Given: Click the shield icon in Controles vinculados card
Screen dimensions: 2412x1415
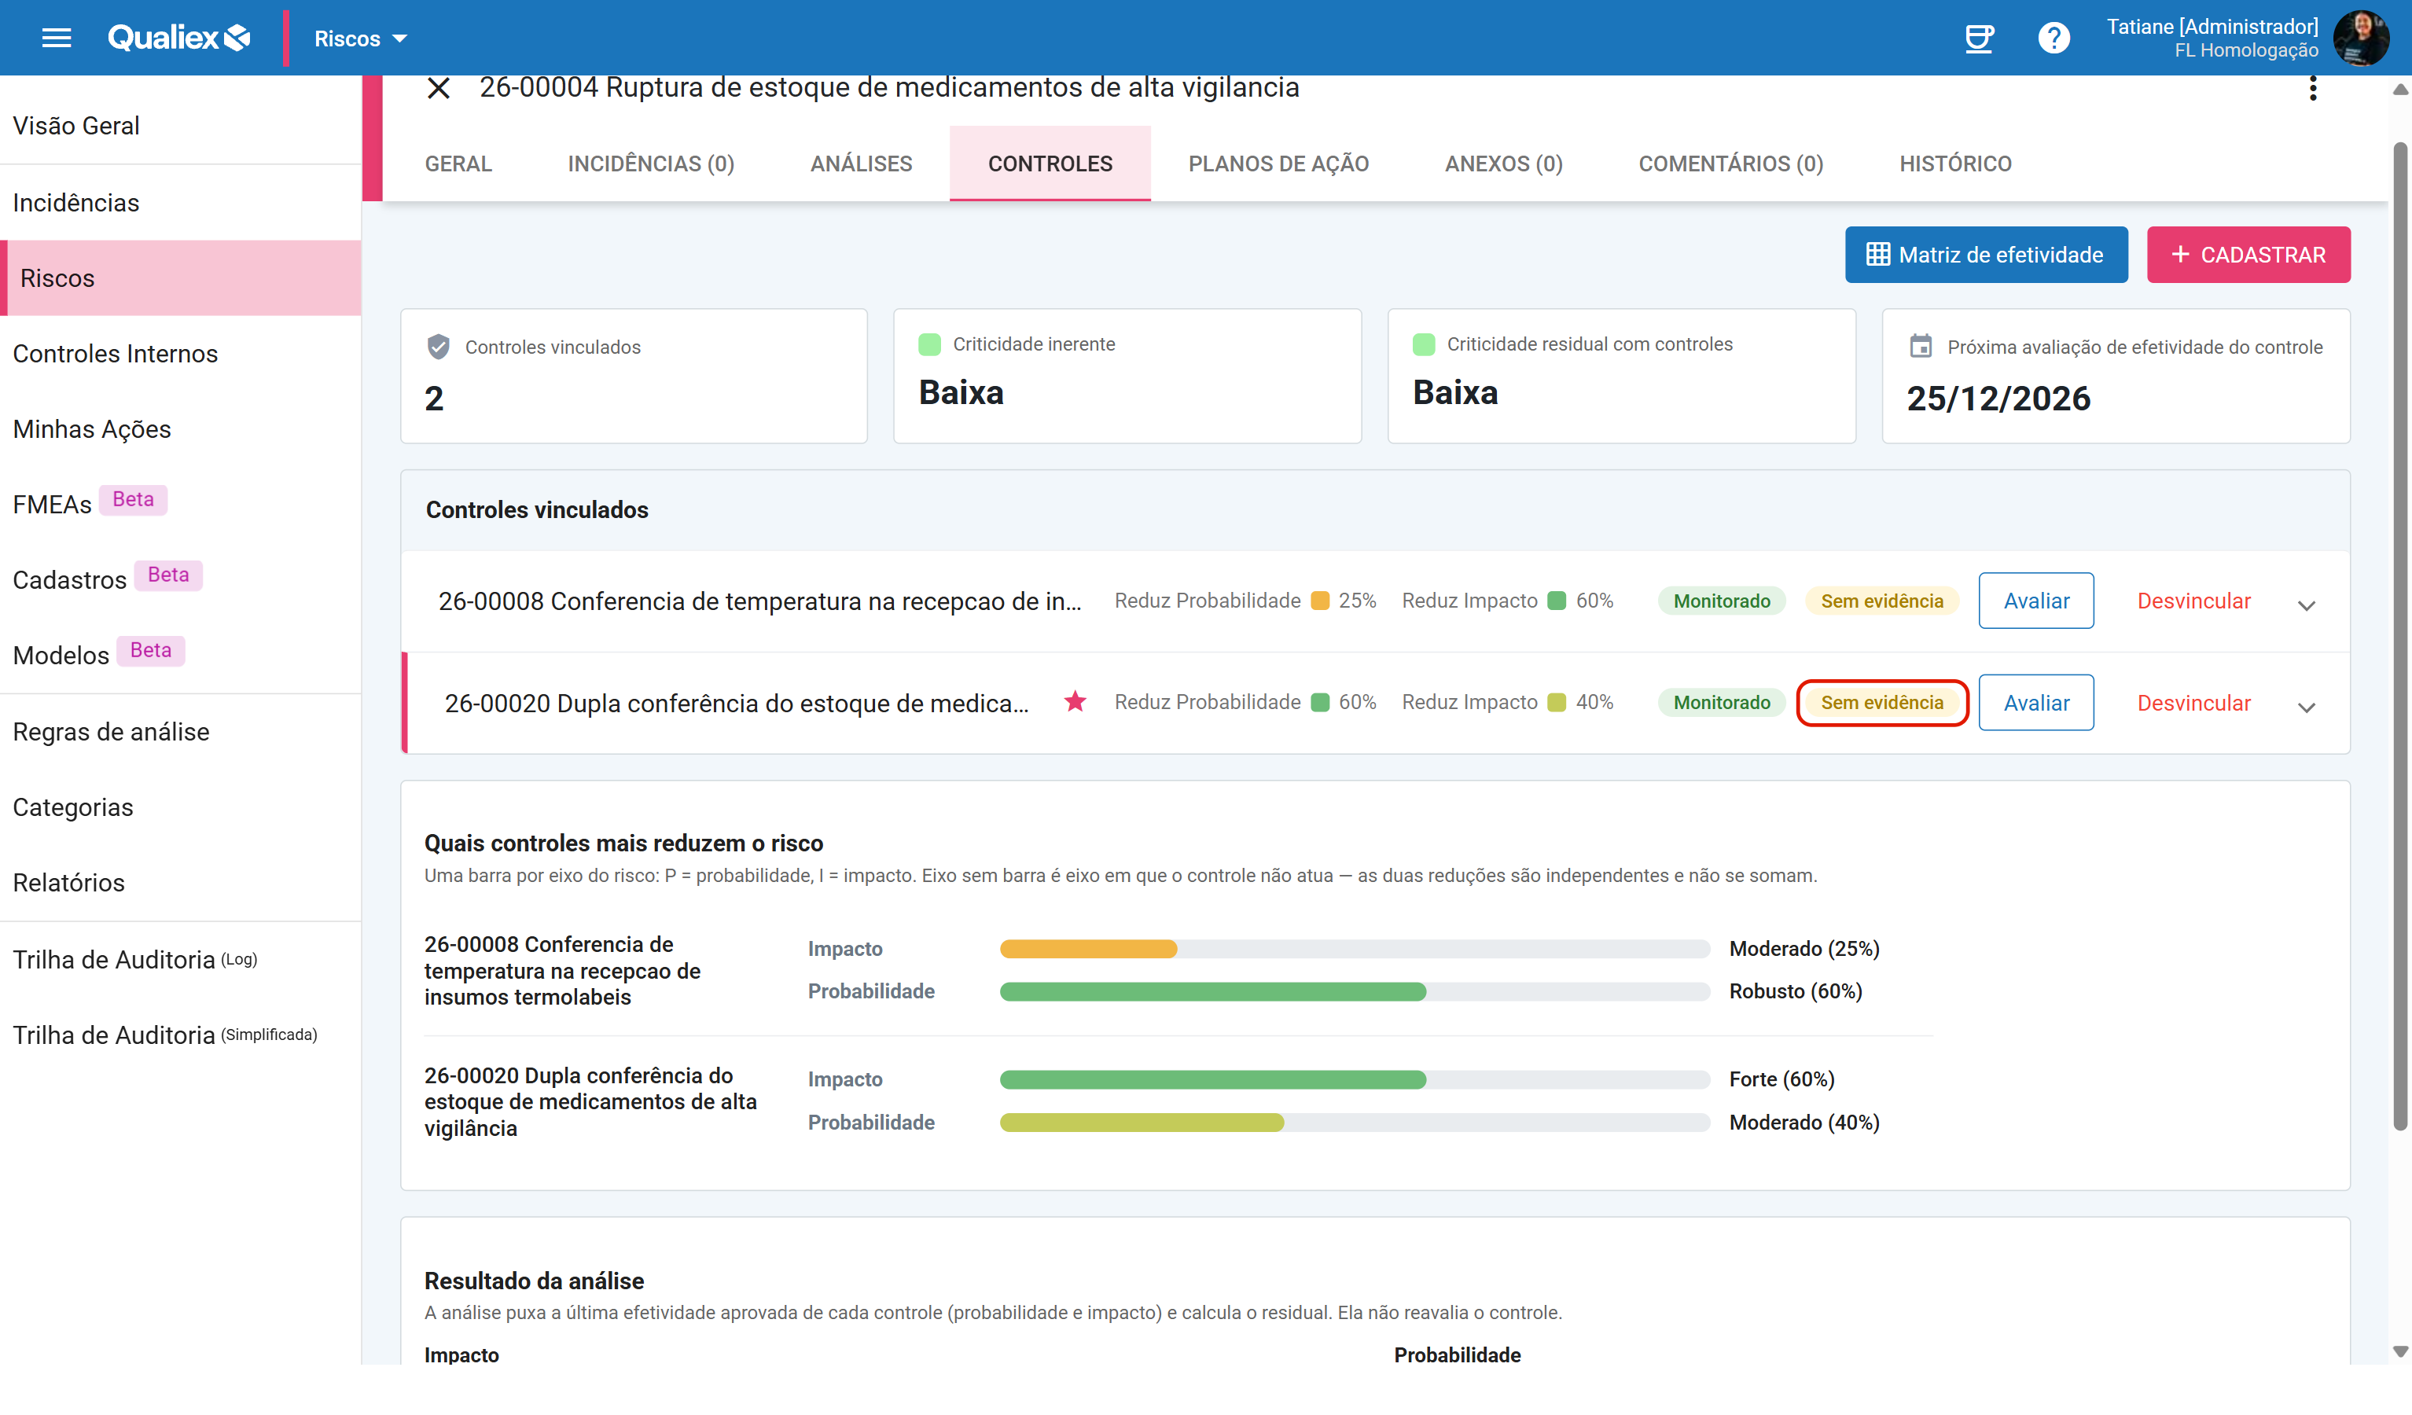Looking at the screenshot, I should coord(439,347).
